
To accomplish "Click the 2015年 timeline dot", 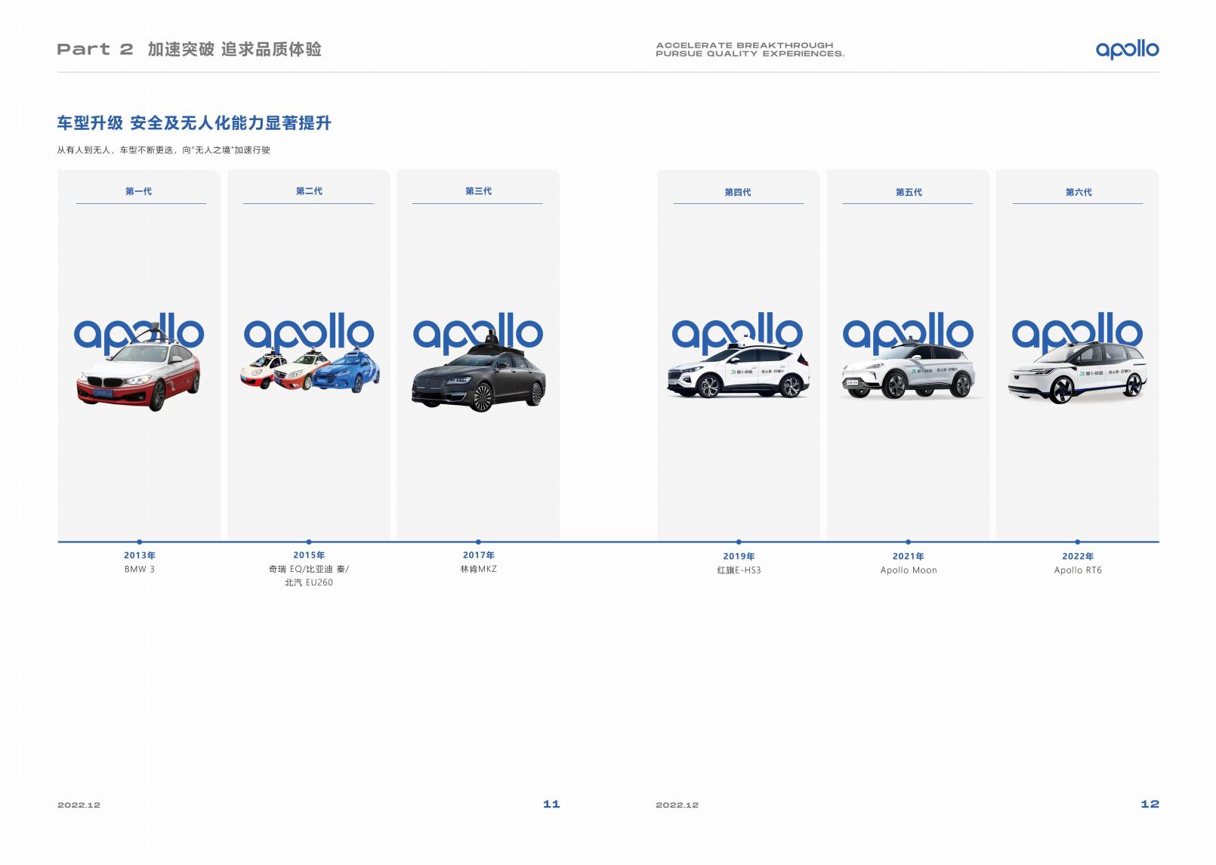I will coord(309,542).
